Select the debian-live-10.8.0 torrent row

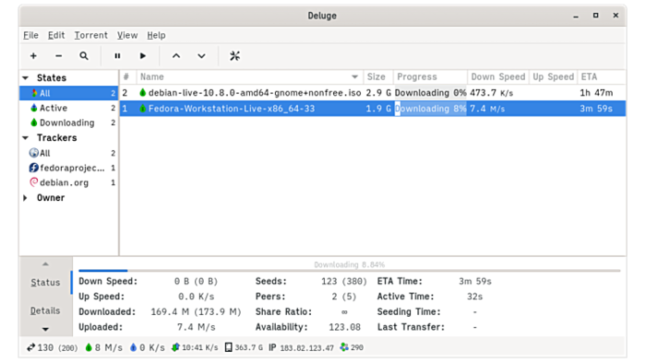click(x=373, y=93)
